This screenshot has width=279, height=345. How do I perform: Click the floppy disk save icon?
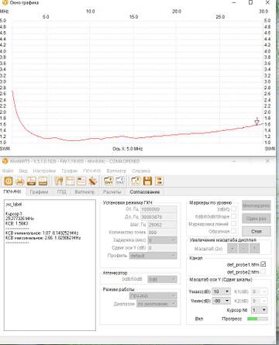(147, 181)
